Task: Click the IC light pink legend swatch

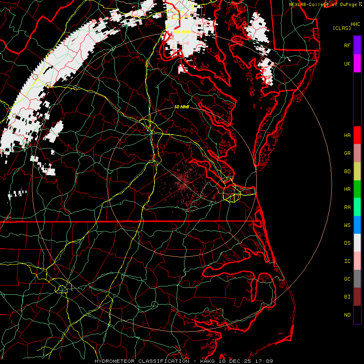Action: pos(357,261)
